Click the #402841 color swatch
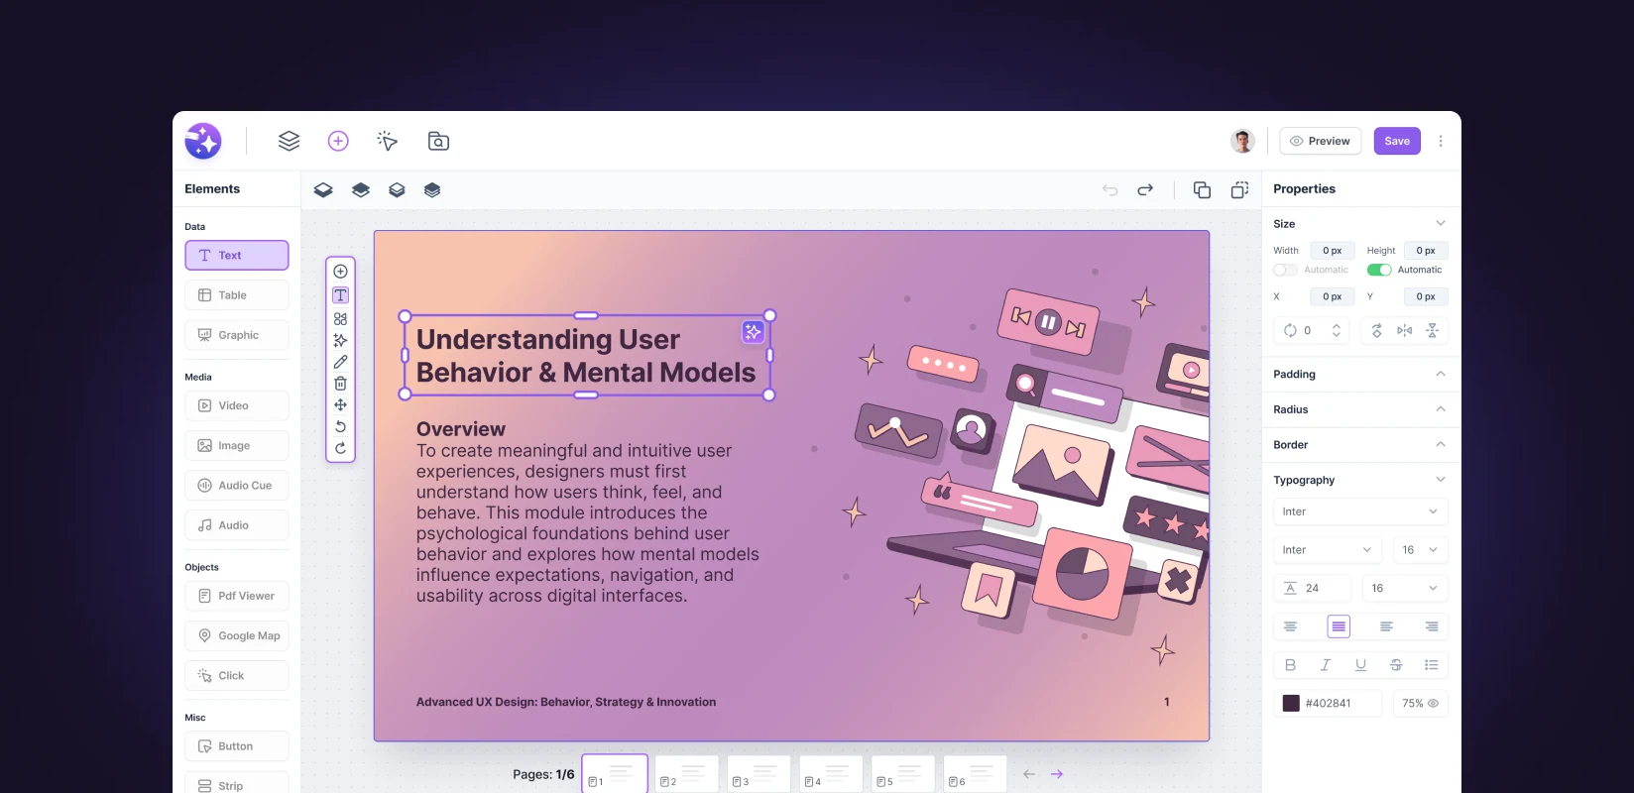Viewport: 1634px width, 793px height. [1291, 704]
